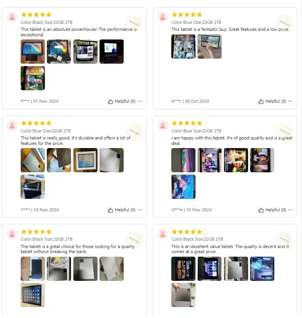Click the thumbs-up icon on O***e's review
Screen dimensions: 302x318
(261, 210)
